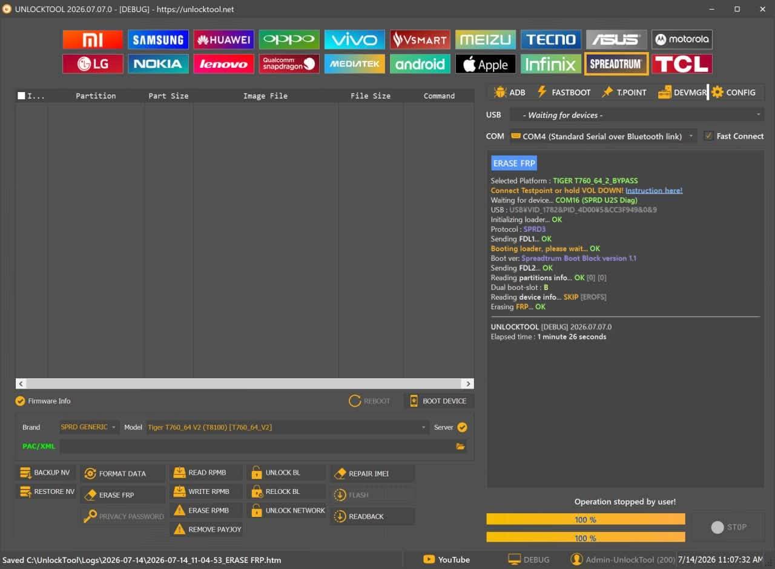The image size is (775, 569).
Task: Click the upper 100% progress bar
Action: point(585,519)
